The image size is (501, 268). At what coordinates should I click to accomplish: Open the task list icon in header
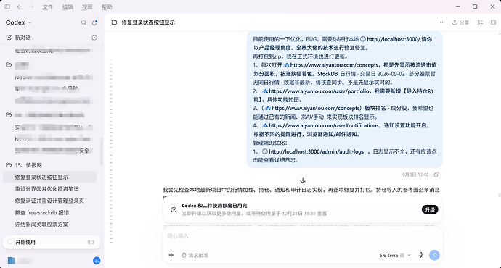(480, 22)
